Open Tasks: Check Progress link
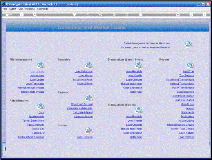The image size is (212, 160). 31,137
